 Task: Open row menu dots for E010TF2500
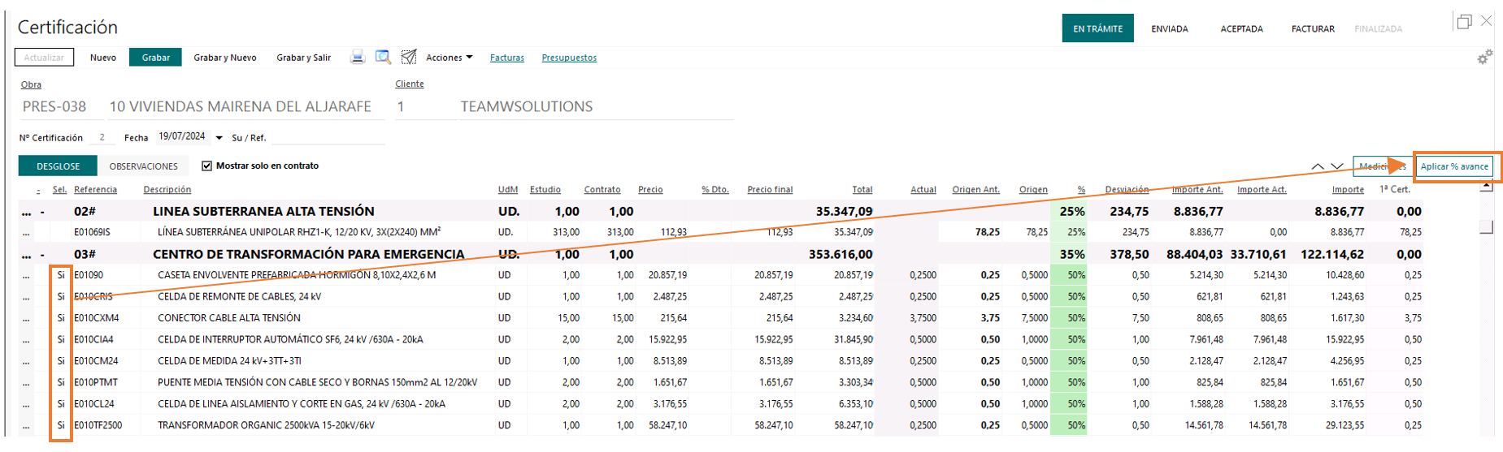click(x=27, y=426)
